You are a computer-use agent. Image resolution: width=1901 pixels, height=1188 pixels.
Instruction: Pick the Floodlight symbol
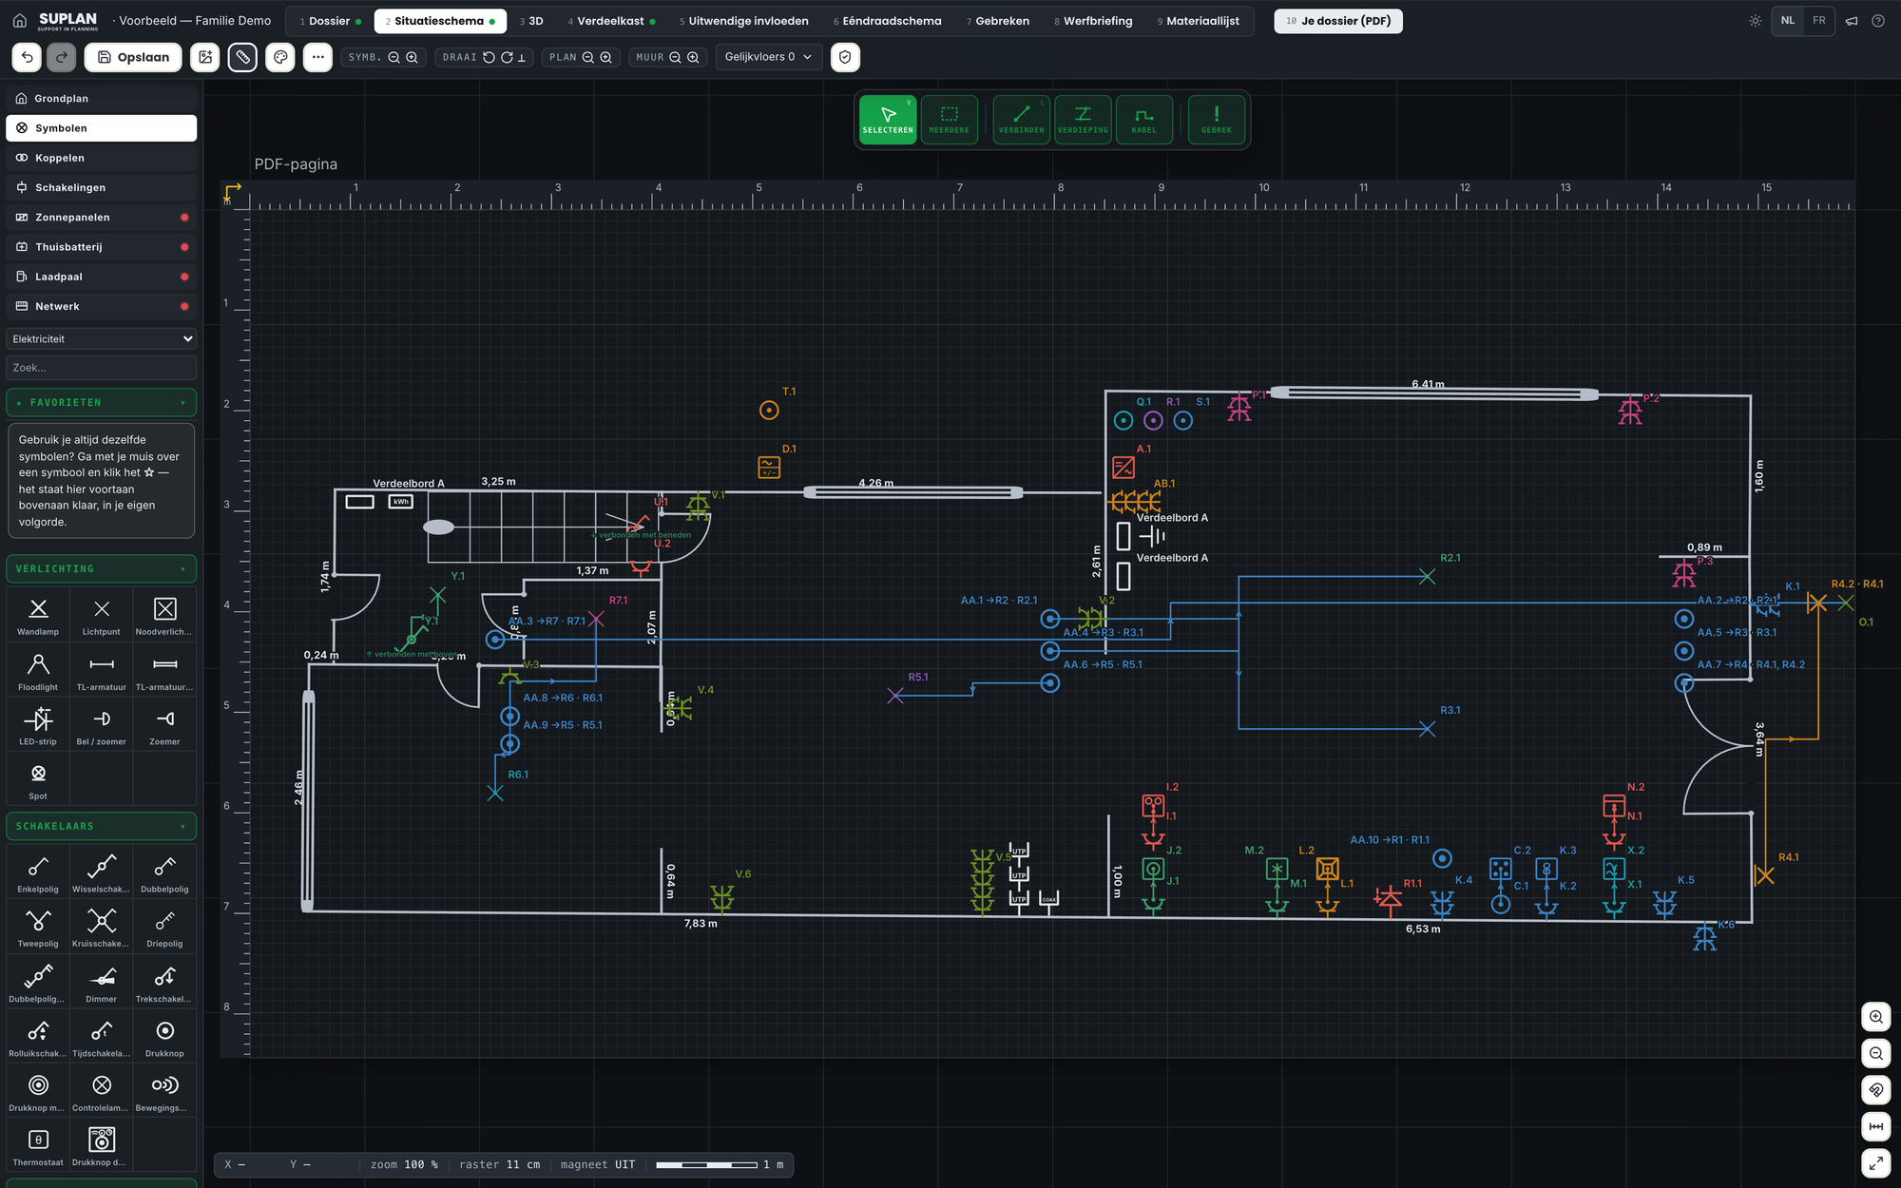[x=38, y=671]
